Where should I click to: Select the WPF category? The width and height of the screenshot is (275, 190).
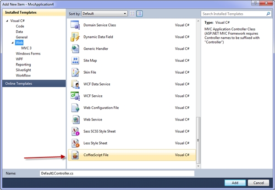(19, 59)
